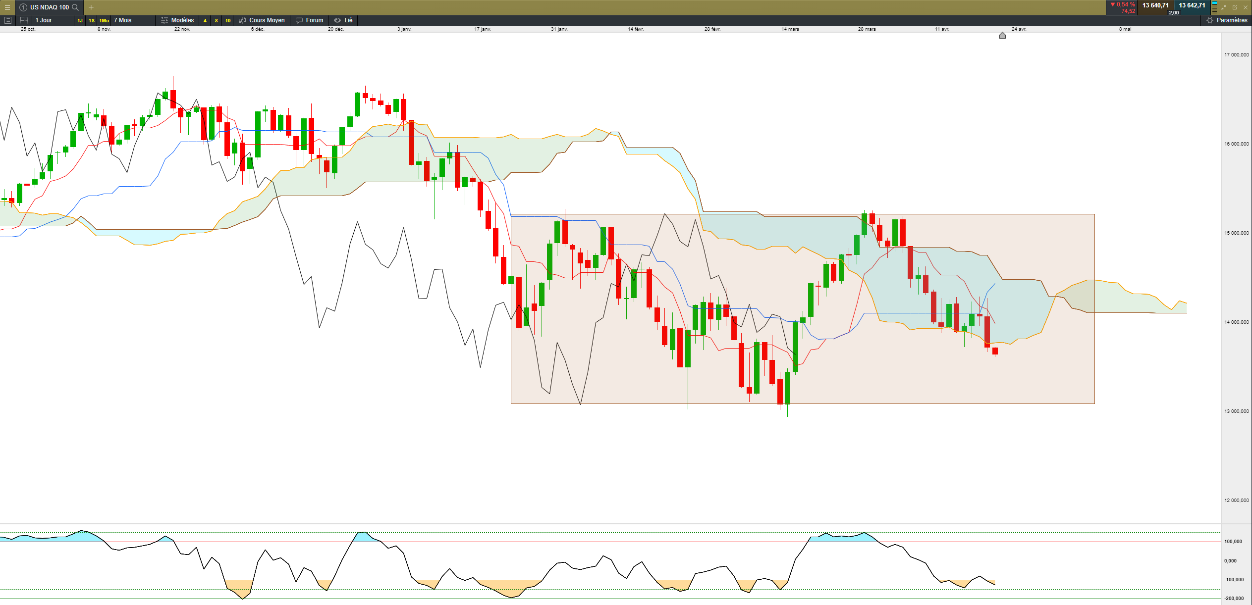Click the search magnifier beside US NDAQ 100

click(75, 7)
